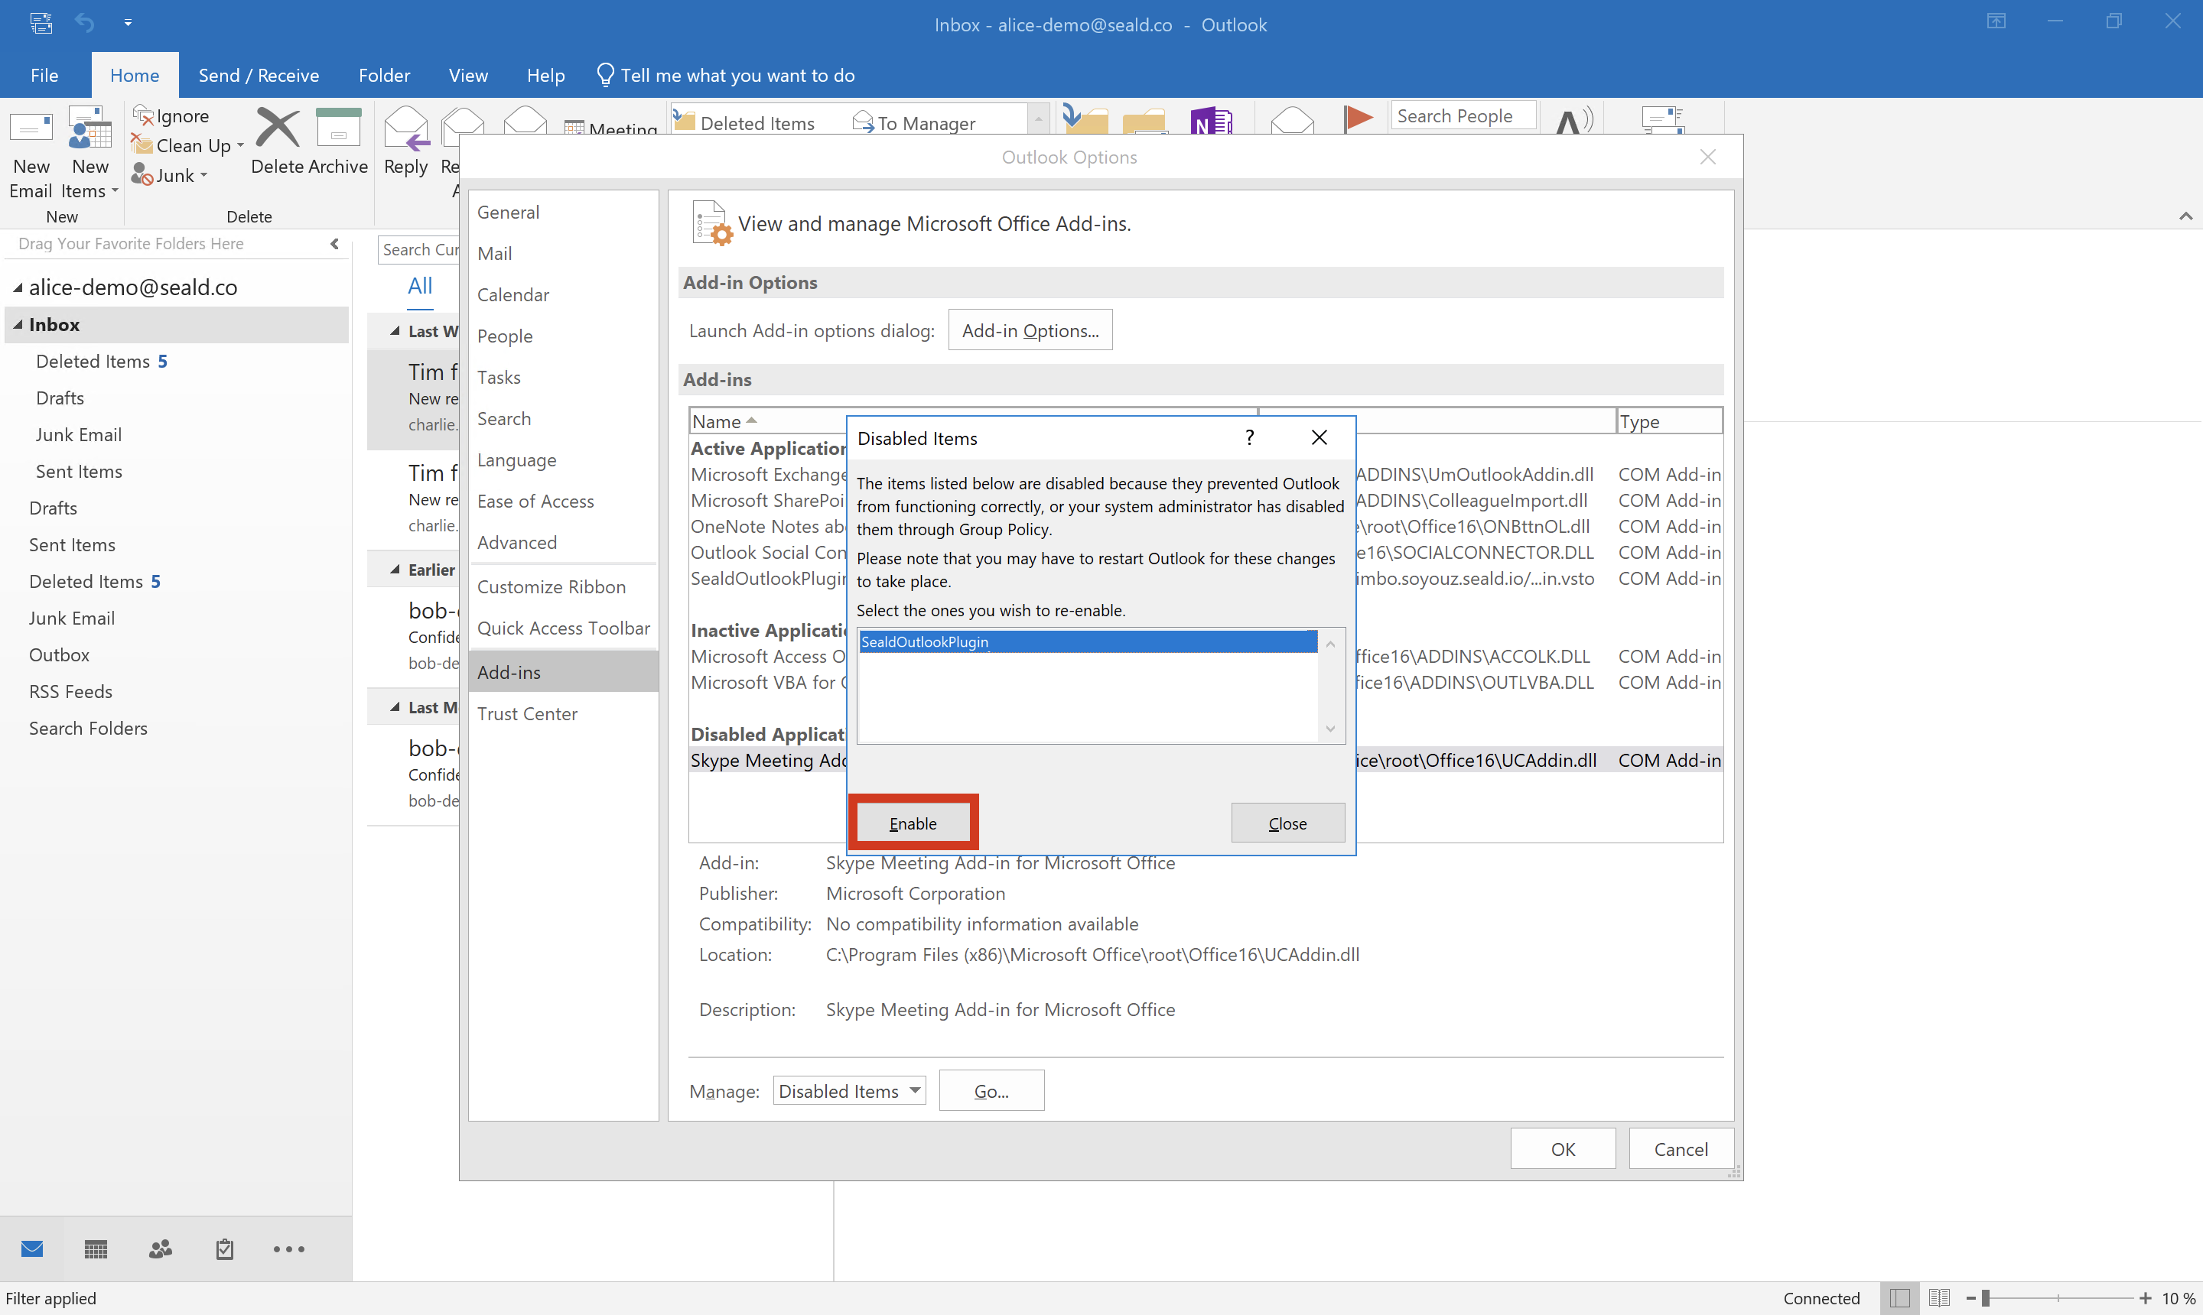Open Customize Quick Access Toolbar arrow
The image size is (2203, 1315).
coord(128,23)
